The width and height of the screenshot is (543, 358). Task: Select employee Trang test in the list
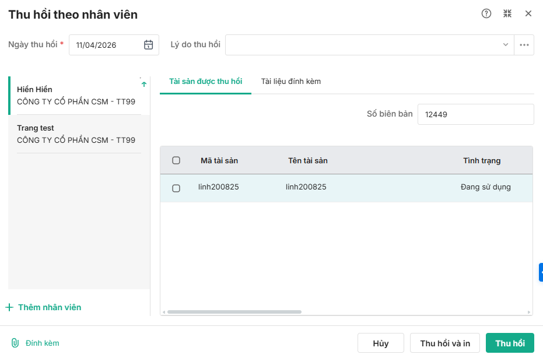pyautogui.click(x=76, y=134)
